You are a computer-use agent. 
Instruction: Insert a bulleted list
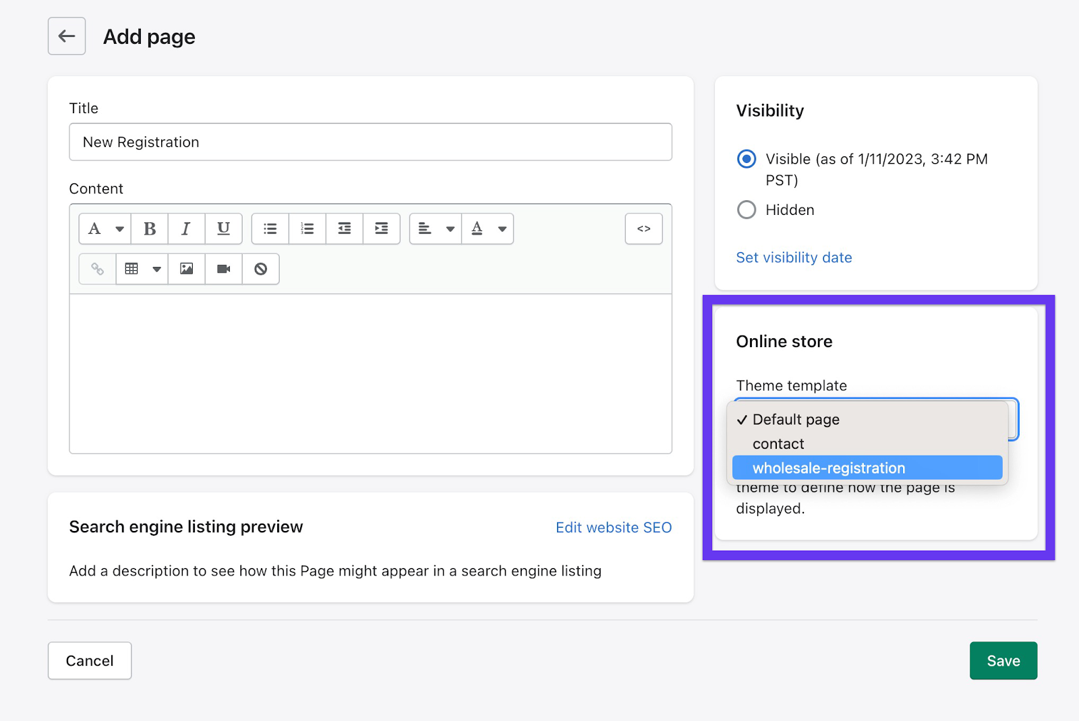click(270, 229)
